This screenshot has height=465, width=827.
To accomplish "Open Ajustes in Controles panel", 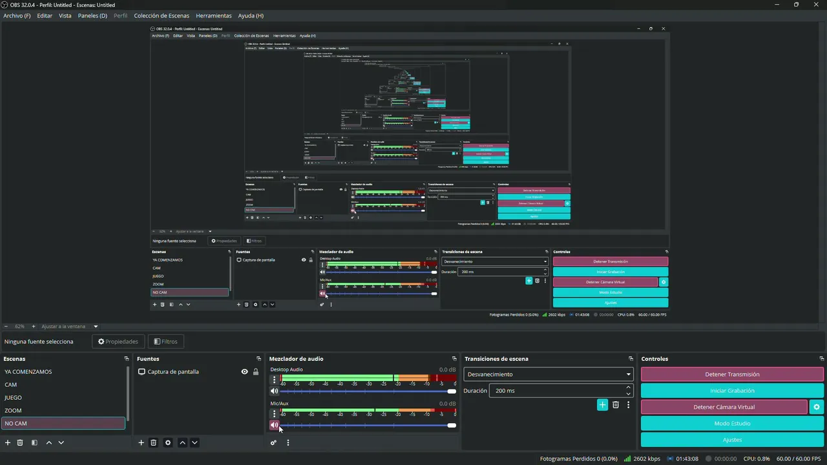I will click(732, 440).
